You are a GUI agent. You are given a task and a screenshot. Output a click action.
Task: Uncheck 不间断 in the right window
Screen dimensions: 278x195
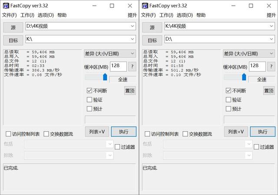click(x=228, y=91)
